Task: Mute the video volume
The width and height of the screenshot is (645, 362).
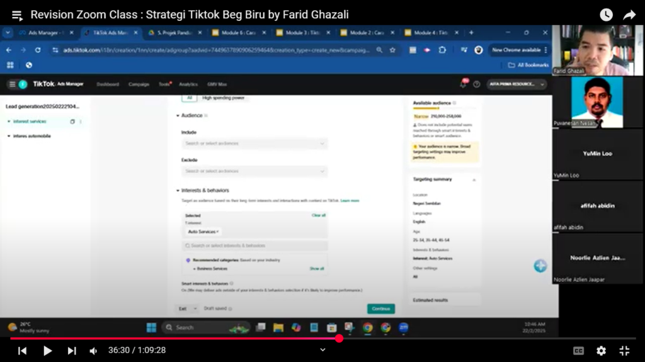Action: 94,351
